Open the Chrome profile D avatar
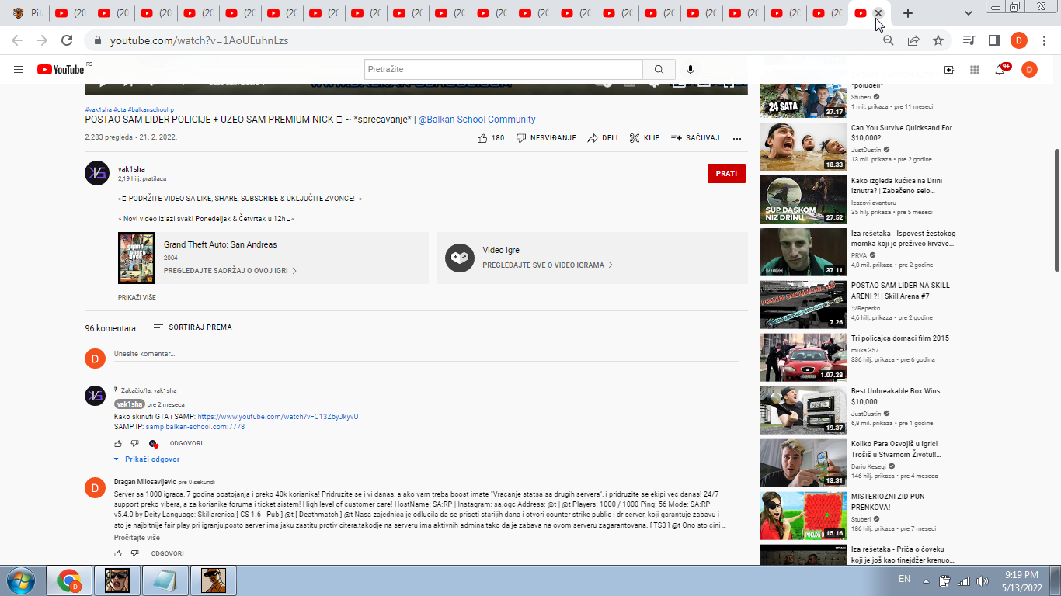The image size is (1061, 596). coord(1019,40)
